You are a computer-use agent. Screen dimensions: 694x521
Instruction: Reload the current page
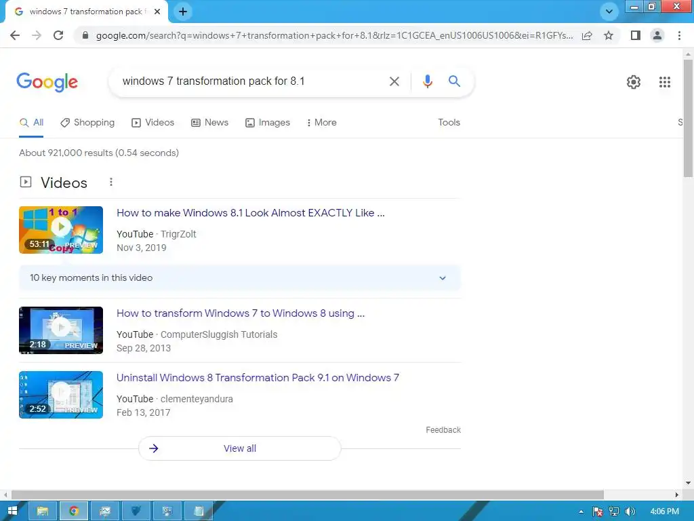[x=58, y=35]
